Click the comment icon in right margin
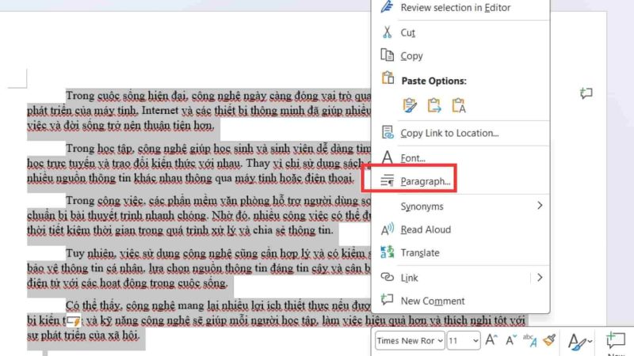This screenshot has width=634, height=356. point(586,93)
